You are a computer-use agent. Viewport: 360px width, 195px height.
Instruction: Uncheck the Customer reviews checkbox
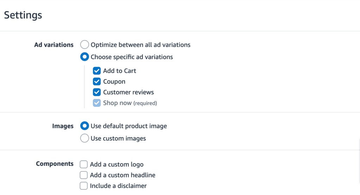(x=97, y=92)
